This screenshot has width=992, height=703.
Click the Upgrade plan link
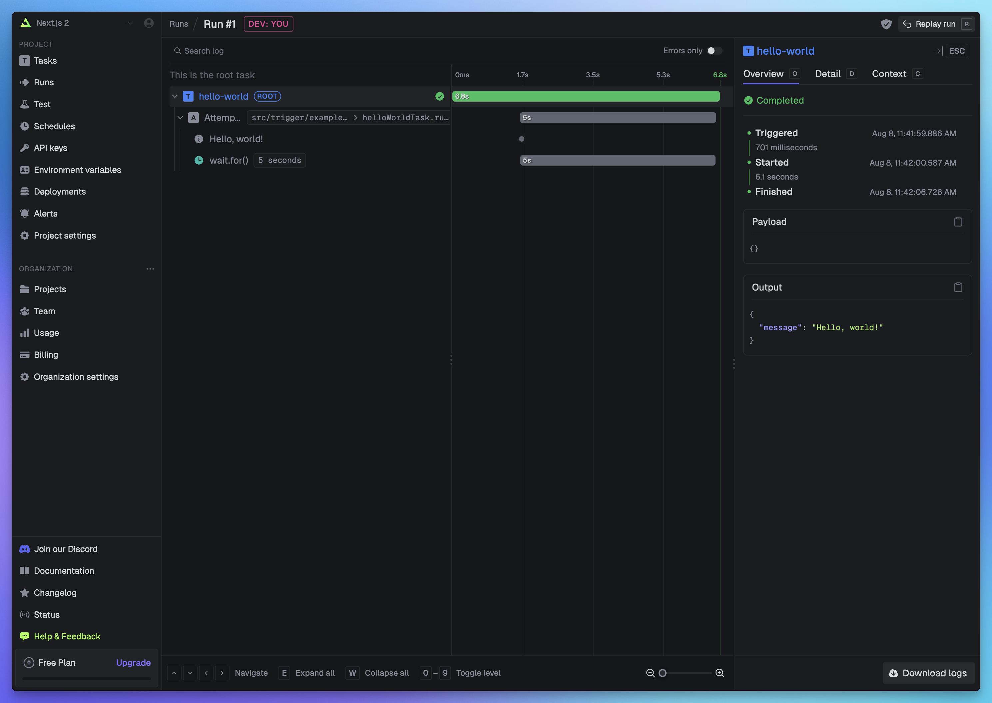[x=133, y=662]
